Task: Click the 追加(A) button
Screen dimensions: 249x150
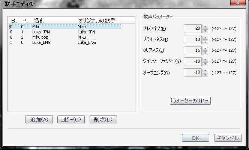Action: [39, 119]
